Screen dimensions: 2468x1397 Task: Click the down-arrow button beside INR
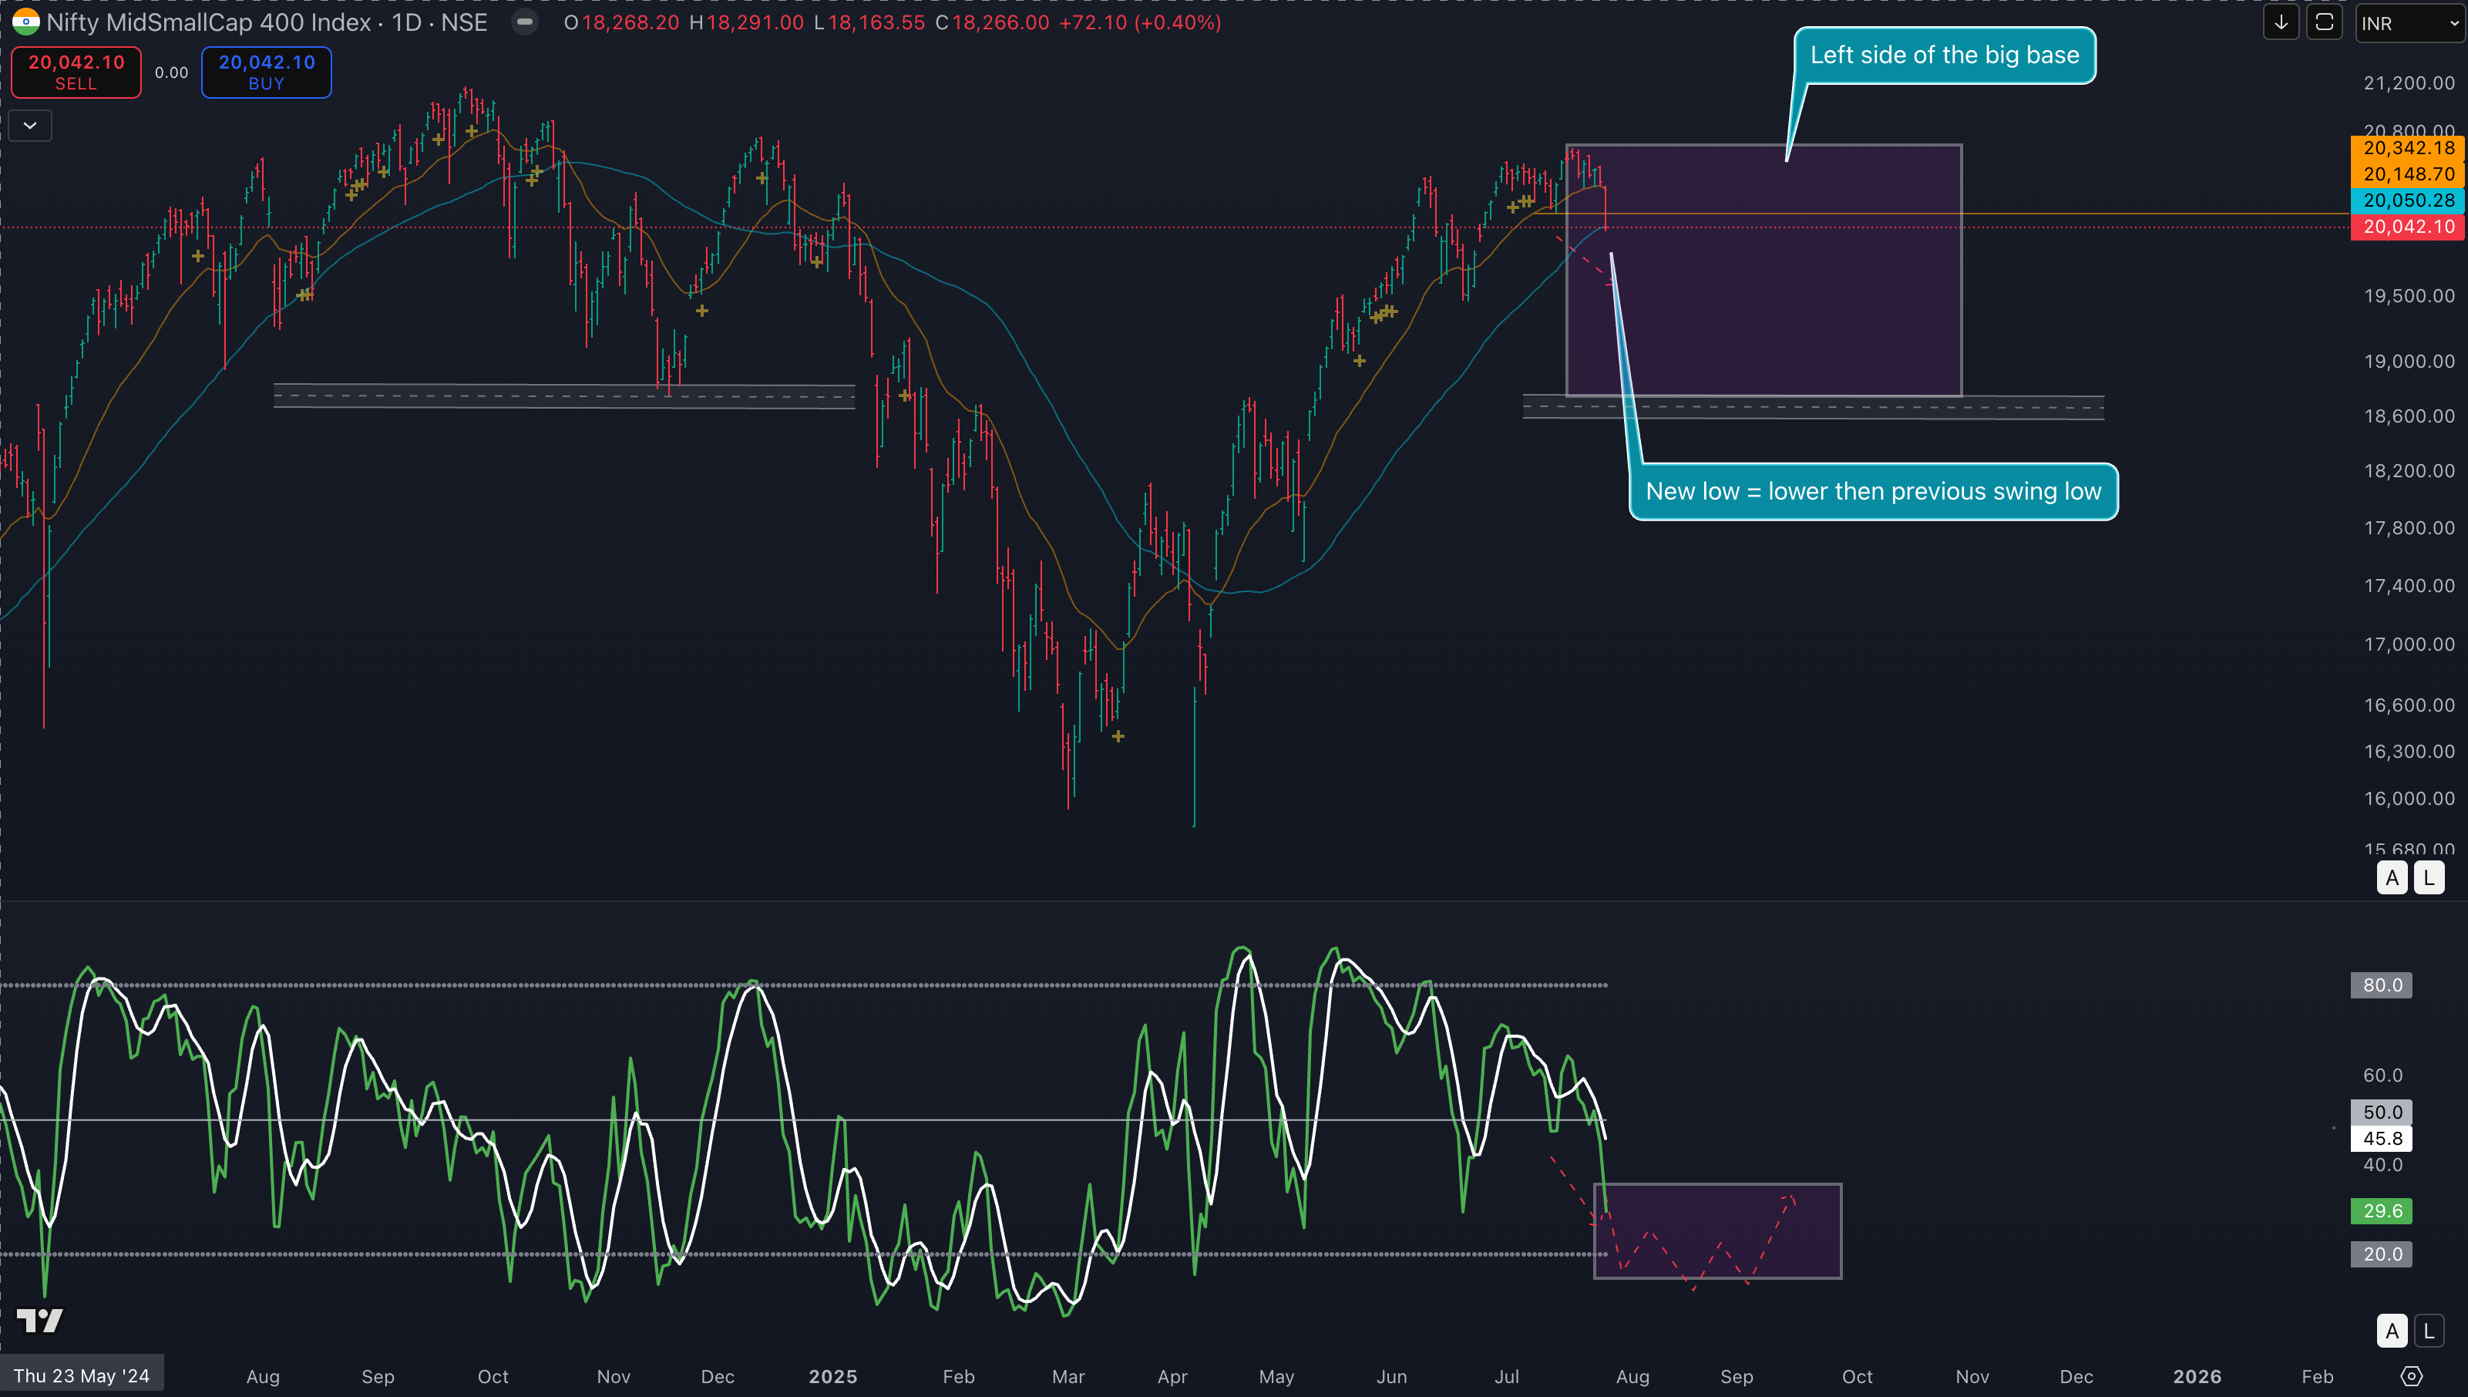2281,22
